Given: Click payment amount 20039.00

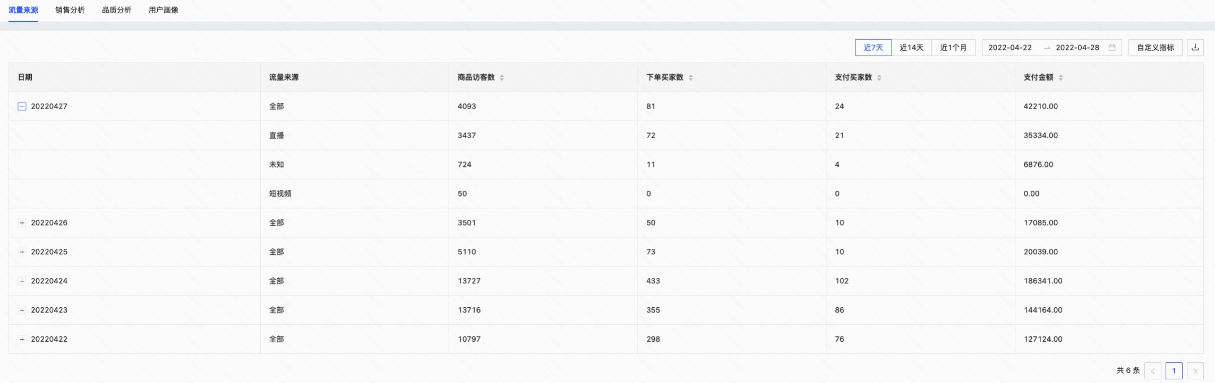Looking at the screenshot, I should 1040,252.
